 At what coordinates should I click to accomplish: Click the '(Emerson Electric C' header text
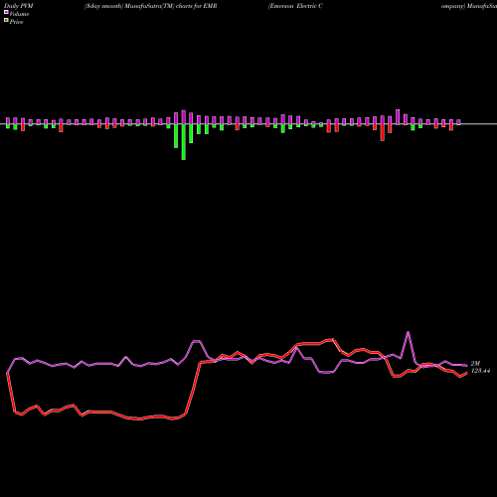[x=295, y=6]
